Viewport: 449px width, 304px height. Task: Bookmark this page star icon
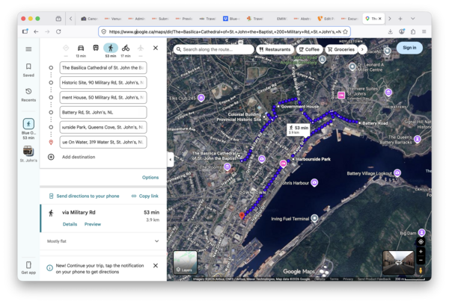(345, 31)
